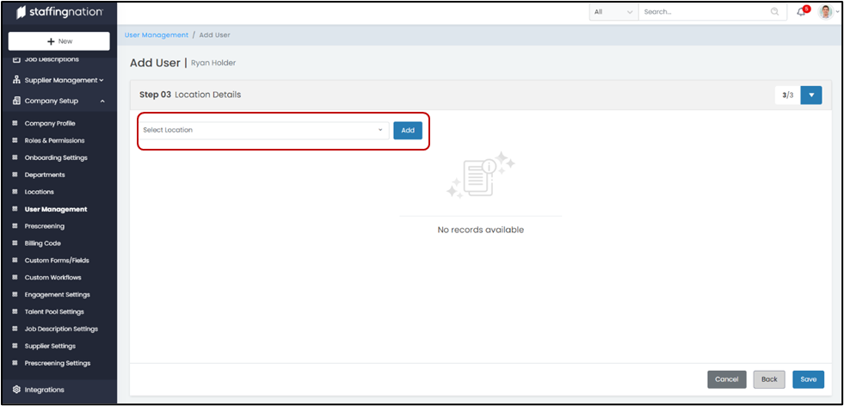Focus the top Search input field
The height and width of the screenshot is (406, 844).
tap(705, 12)
